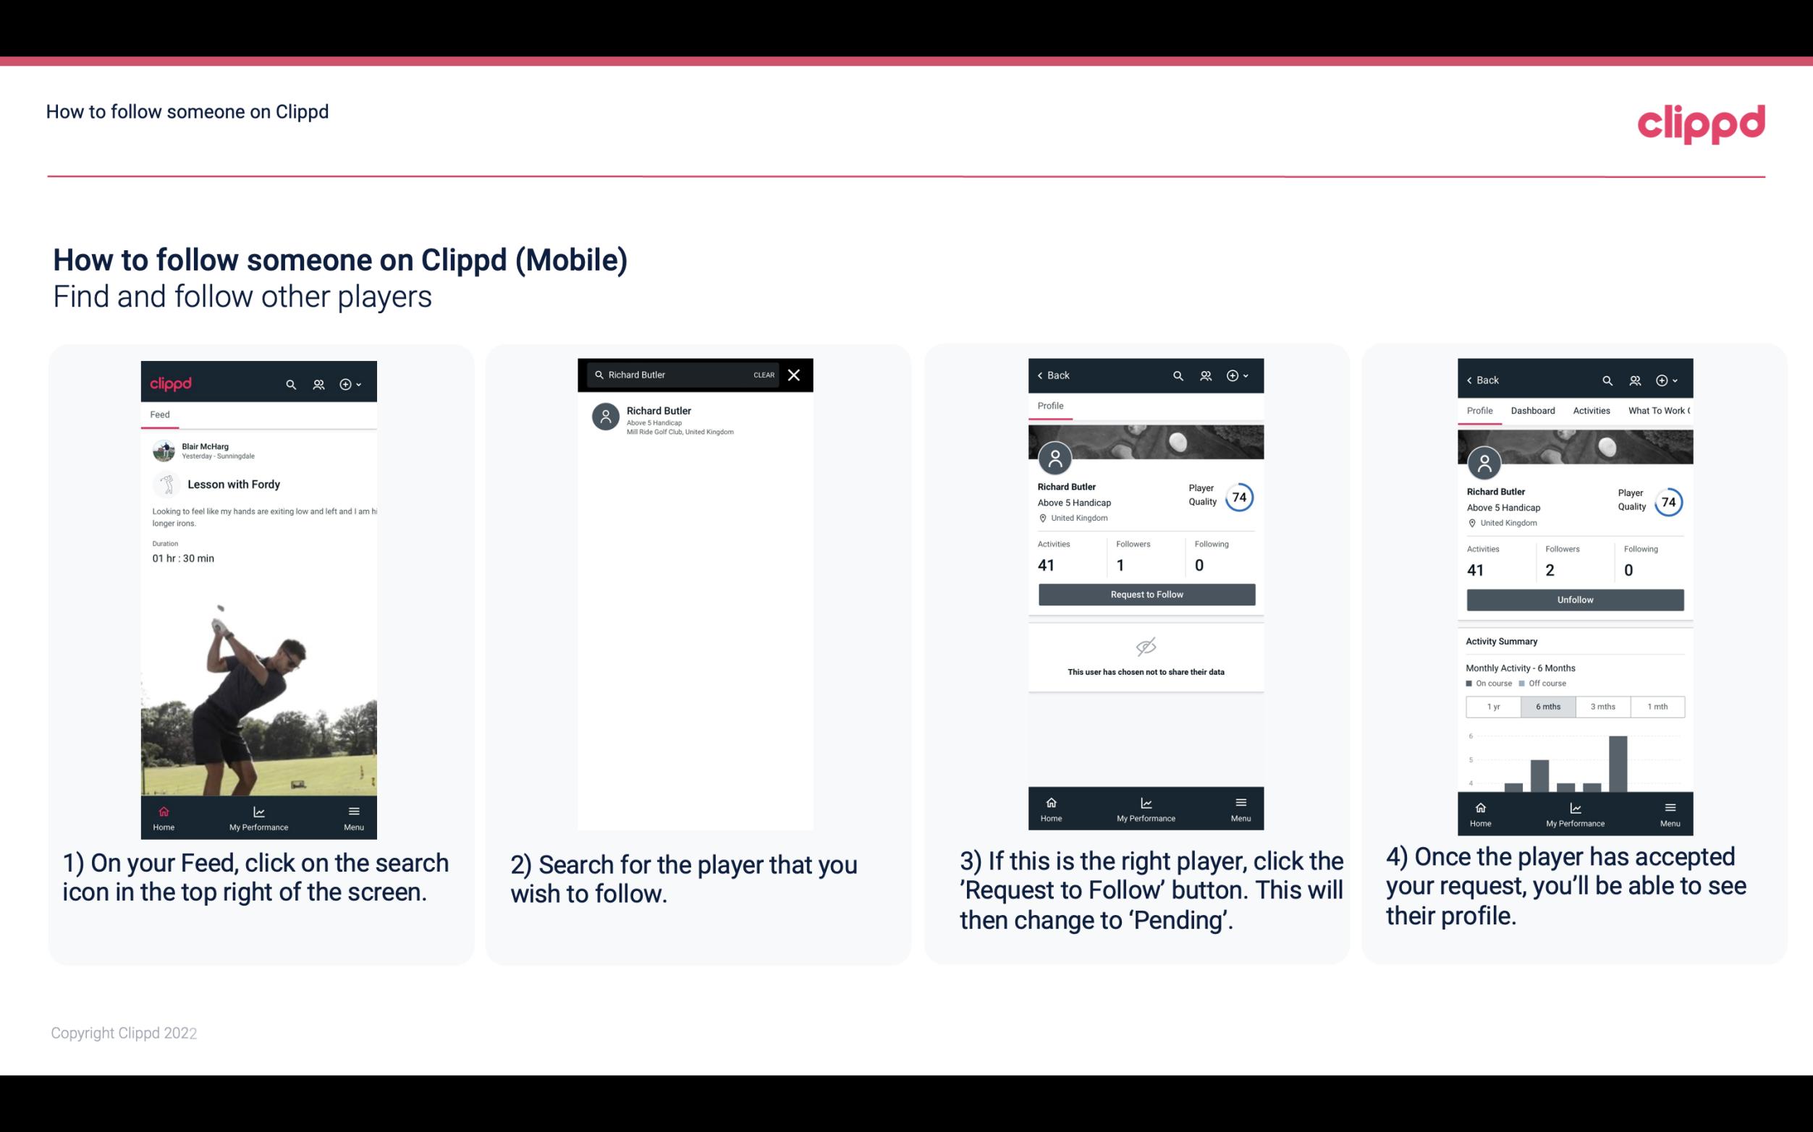1813x1132 pixels.
Task: Click the Request to Follow button
Action: pos(1145,593)
